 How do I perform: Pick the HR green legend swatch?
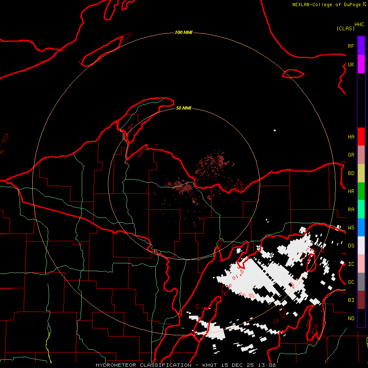coord(361,191)
